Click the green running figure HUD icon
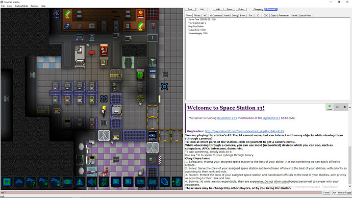This screenshot has height=198, width=352. [177, 182]
